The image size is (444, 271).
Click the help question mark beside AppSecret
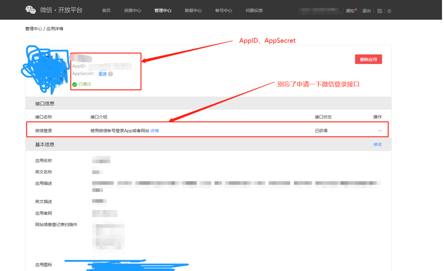(x=111, y=74)
